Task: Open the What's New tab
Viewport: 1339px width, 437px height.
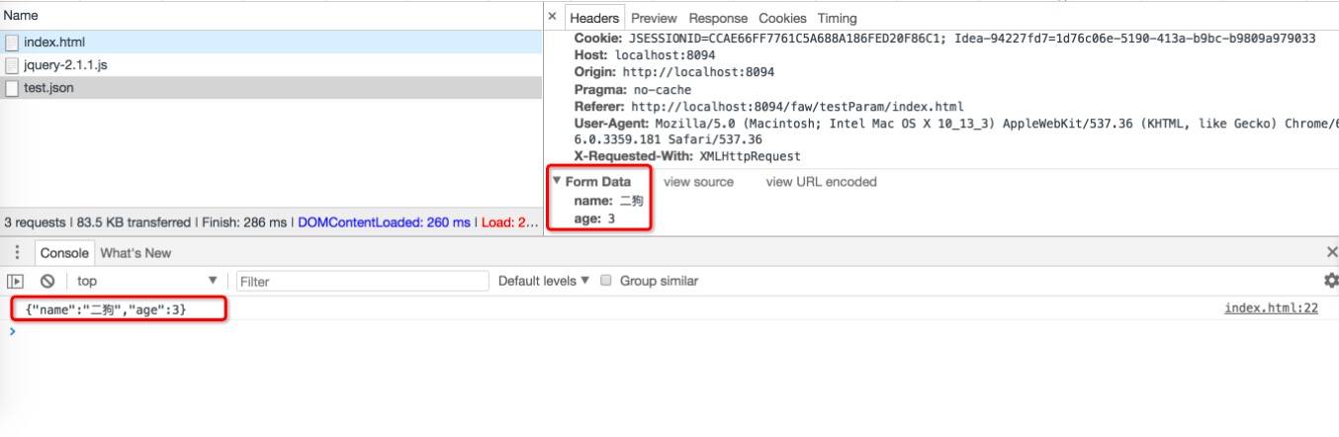Action: 135,253
